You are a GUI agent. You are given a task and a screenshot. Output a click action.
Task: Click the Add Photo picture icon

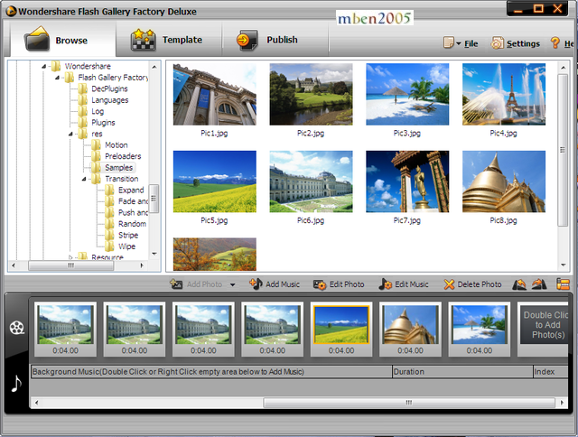(176, 284)
